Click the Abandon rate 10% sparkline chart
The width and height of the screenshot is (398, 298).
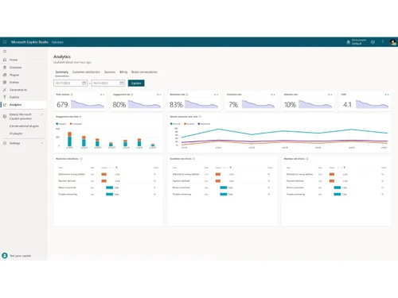coord(315,104)
